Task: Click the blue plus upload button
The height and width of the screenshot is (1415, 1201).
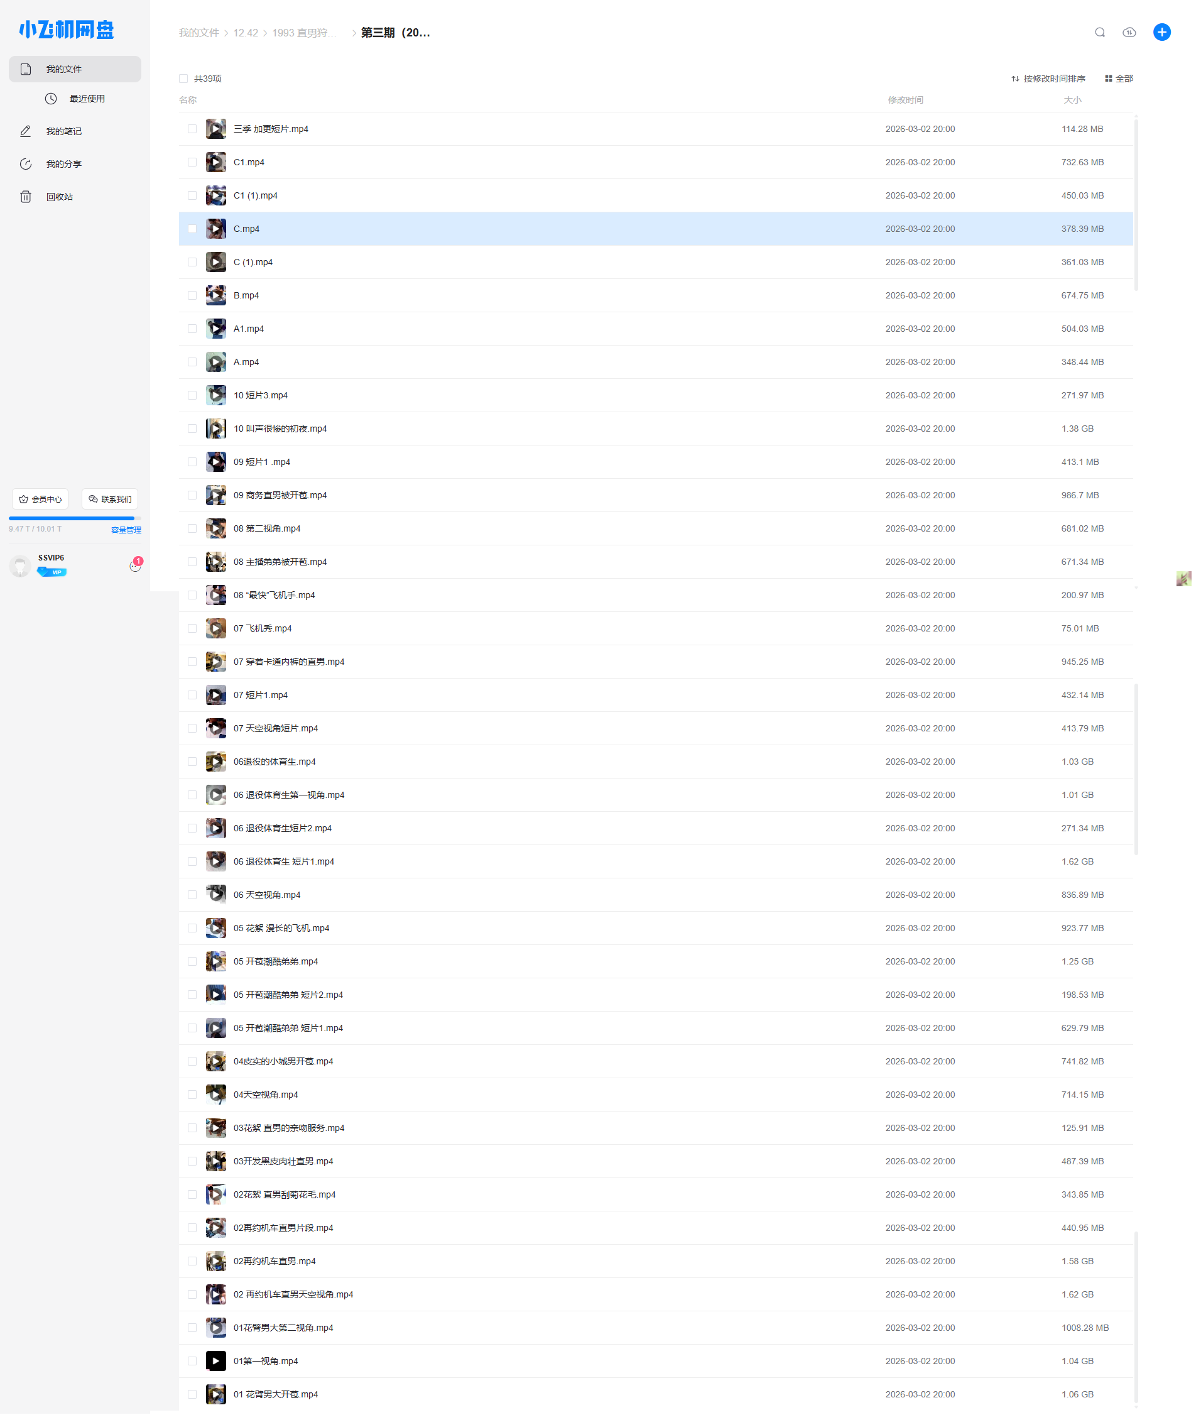Action: tap(1161, 33)
